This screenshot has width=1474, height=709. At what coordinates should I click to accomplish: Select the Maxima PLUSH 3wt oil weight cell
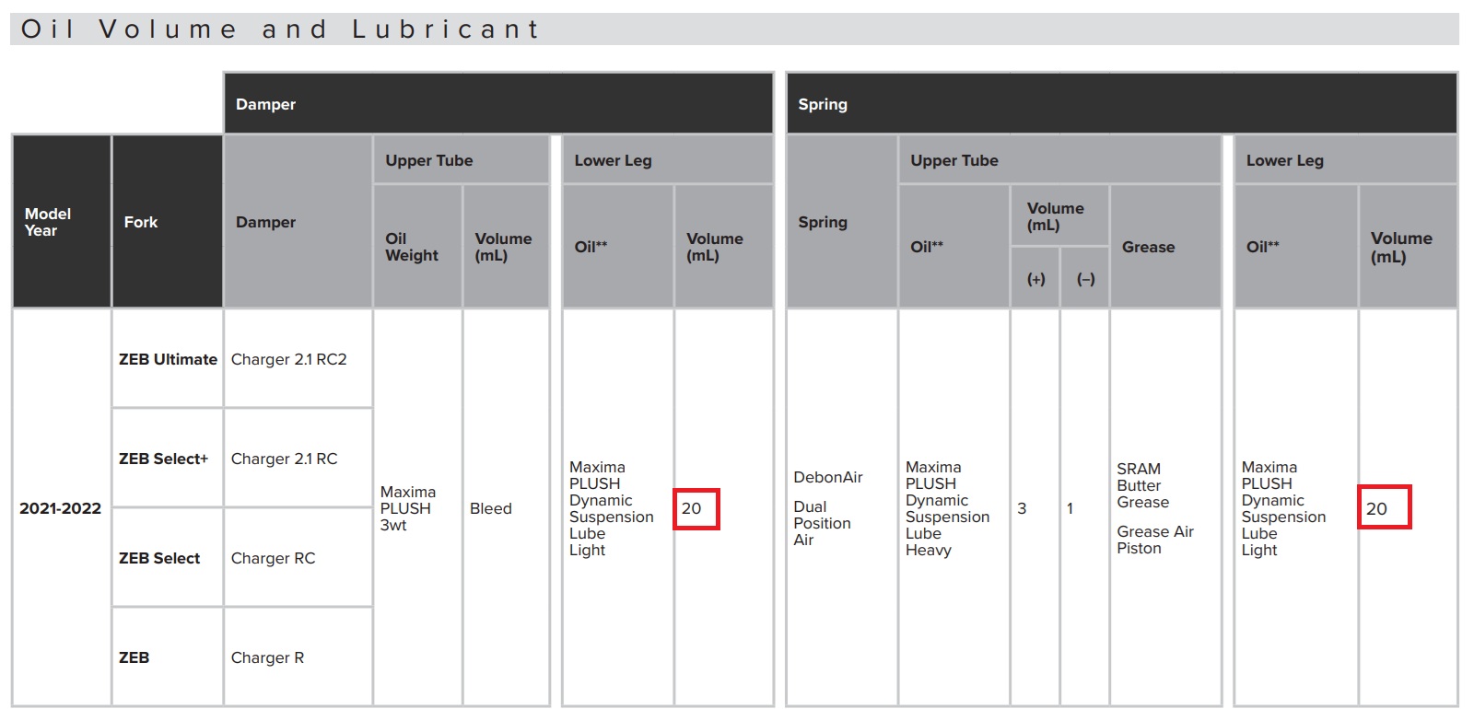[x=417, y=508]
